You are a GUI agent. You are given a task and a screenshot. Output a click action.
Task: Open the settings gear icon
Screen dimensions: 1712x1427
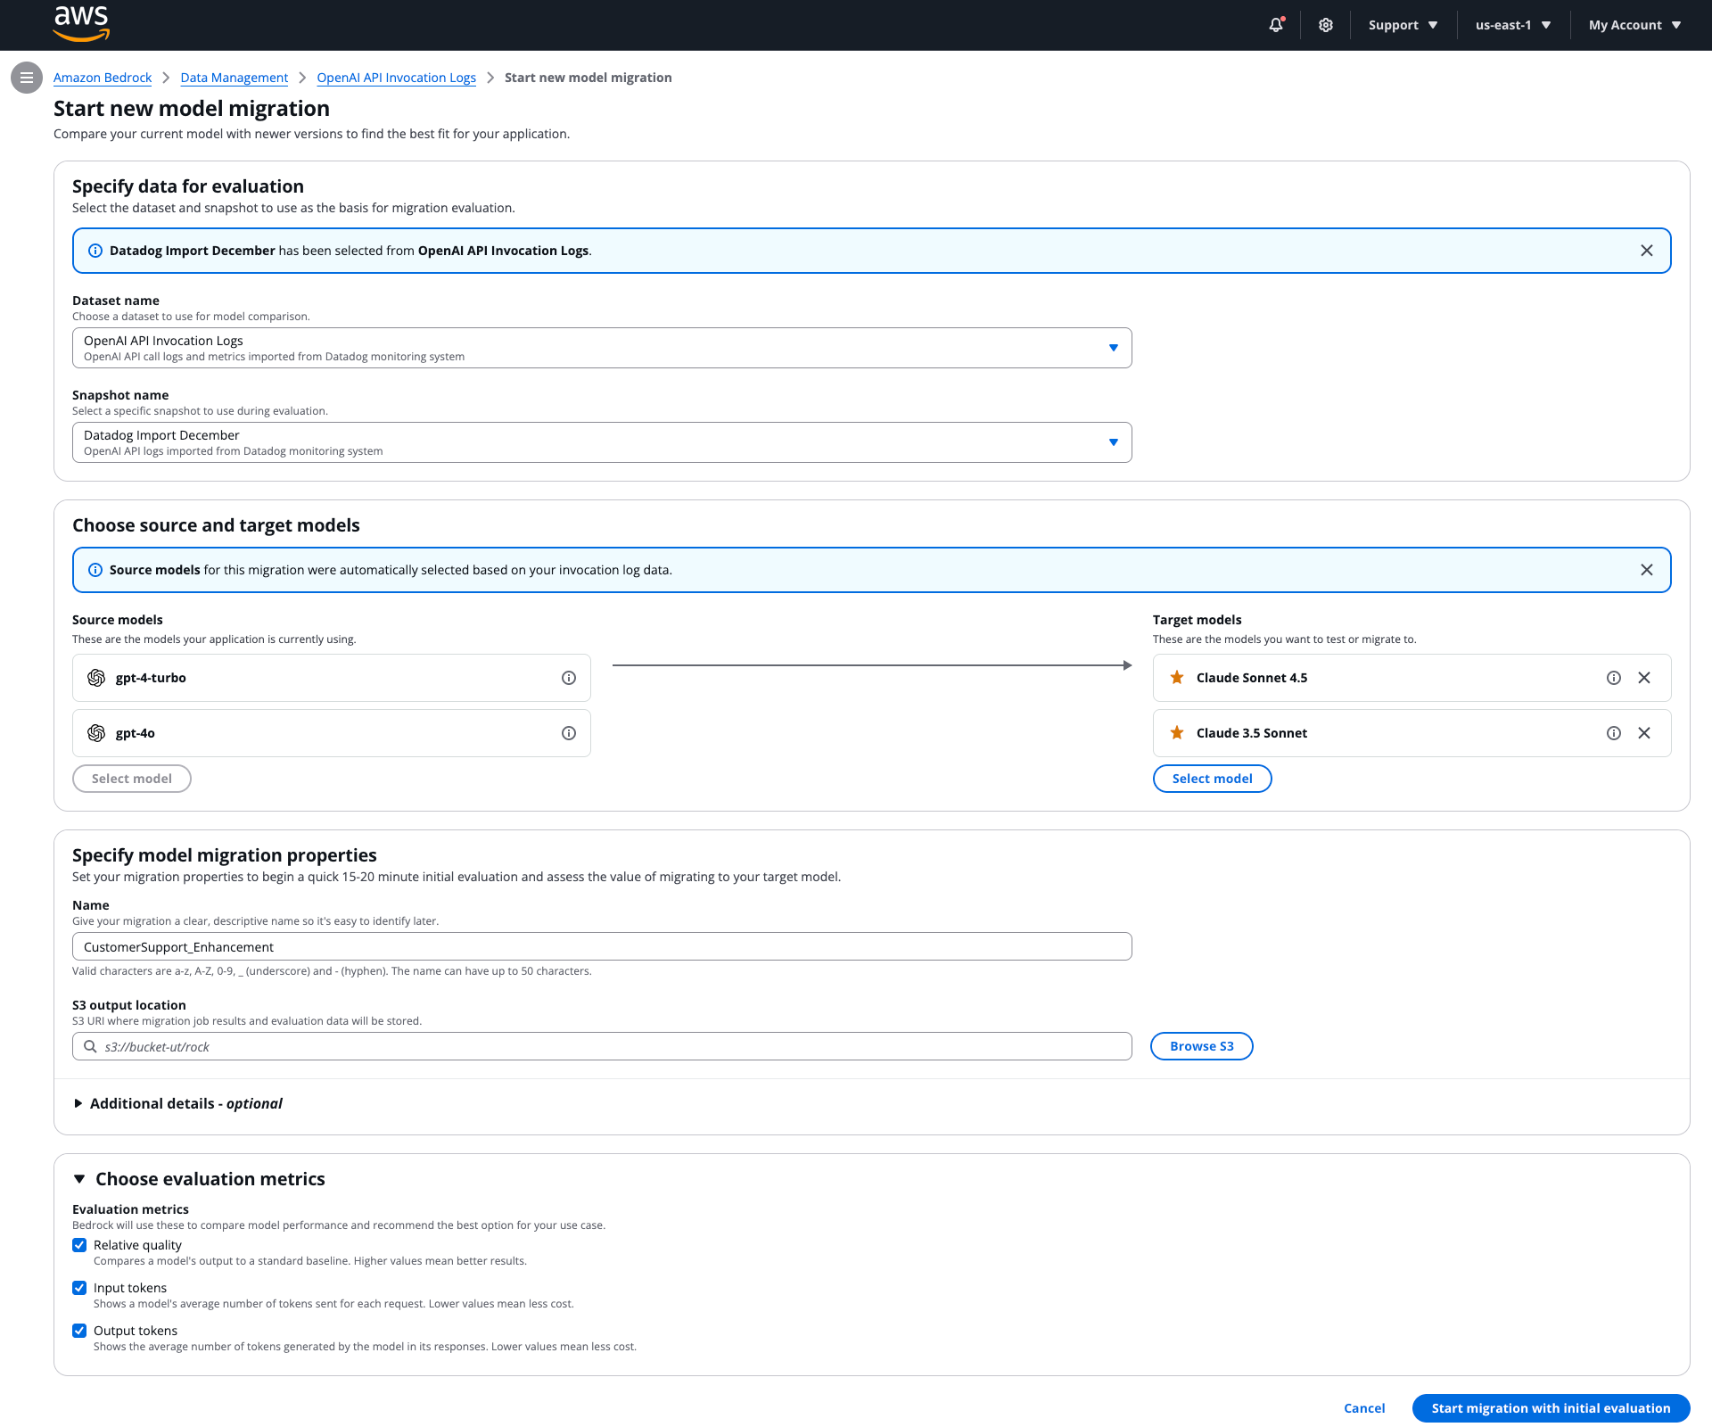point(1326,25)
